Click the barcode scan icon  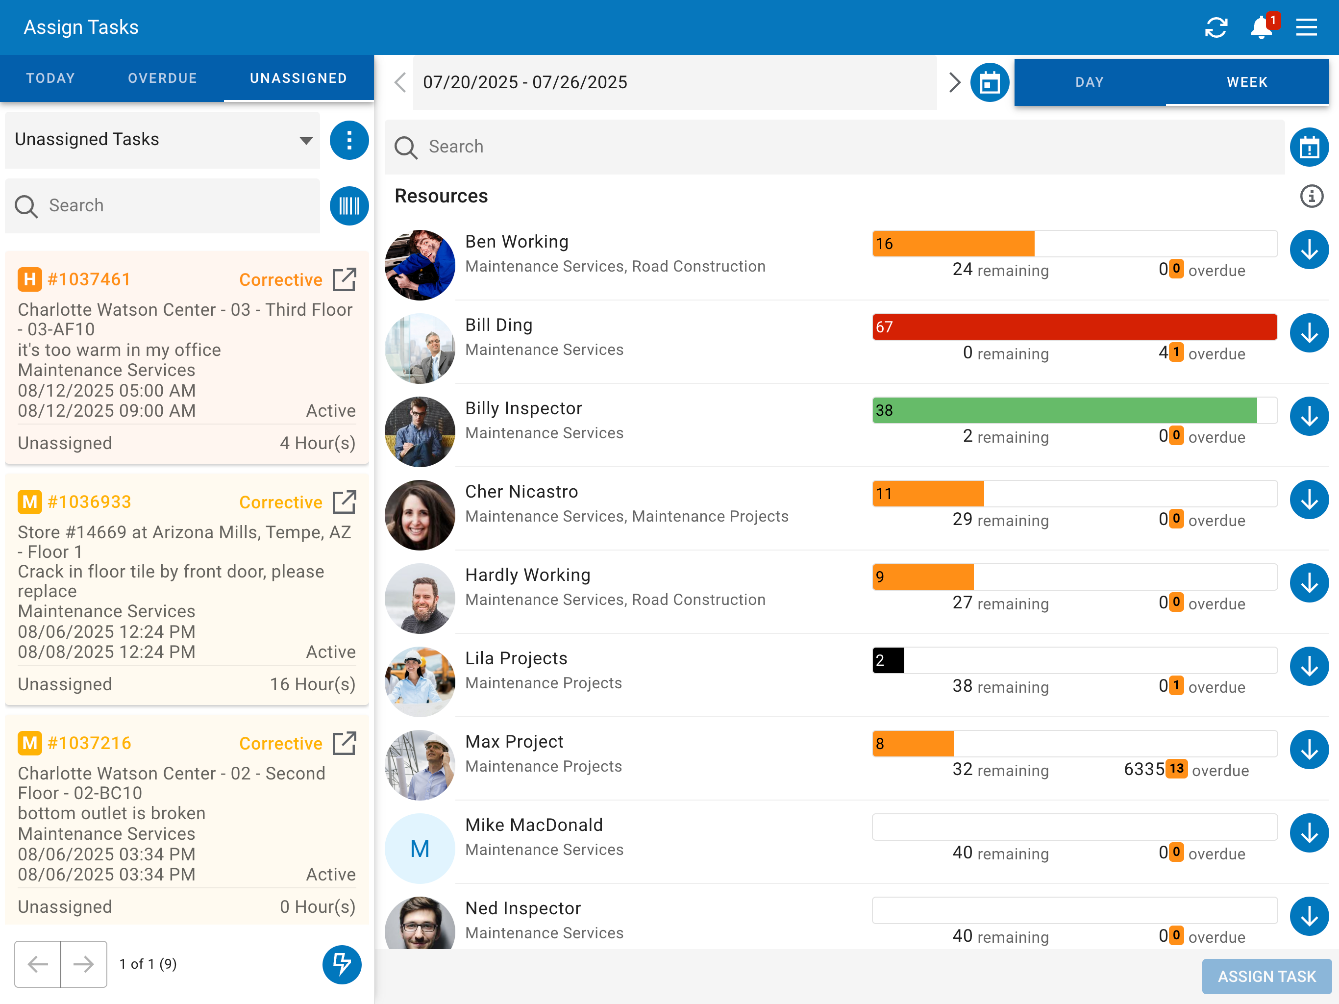pyautogui.click(x=348, y=206)
